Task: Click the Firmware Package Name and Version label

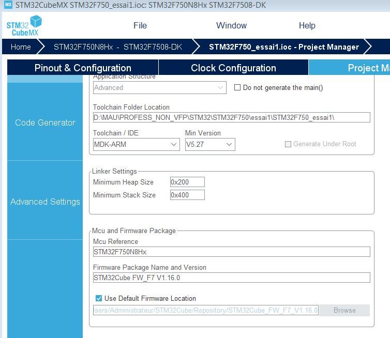Action: coord(149,267)
